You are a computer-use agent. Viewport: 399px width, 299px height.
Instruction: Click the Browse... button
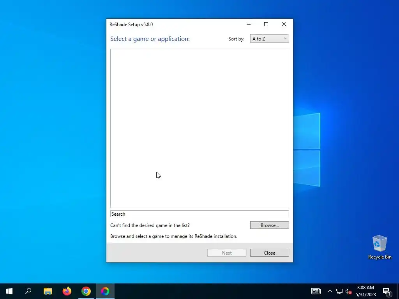point(270,225)
